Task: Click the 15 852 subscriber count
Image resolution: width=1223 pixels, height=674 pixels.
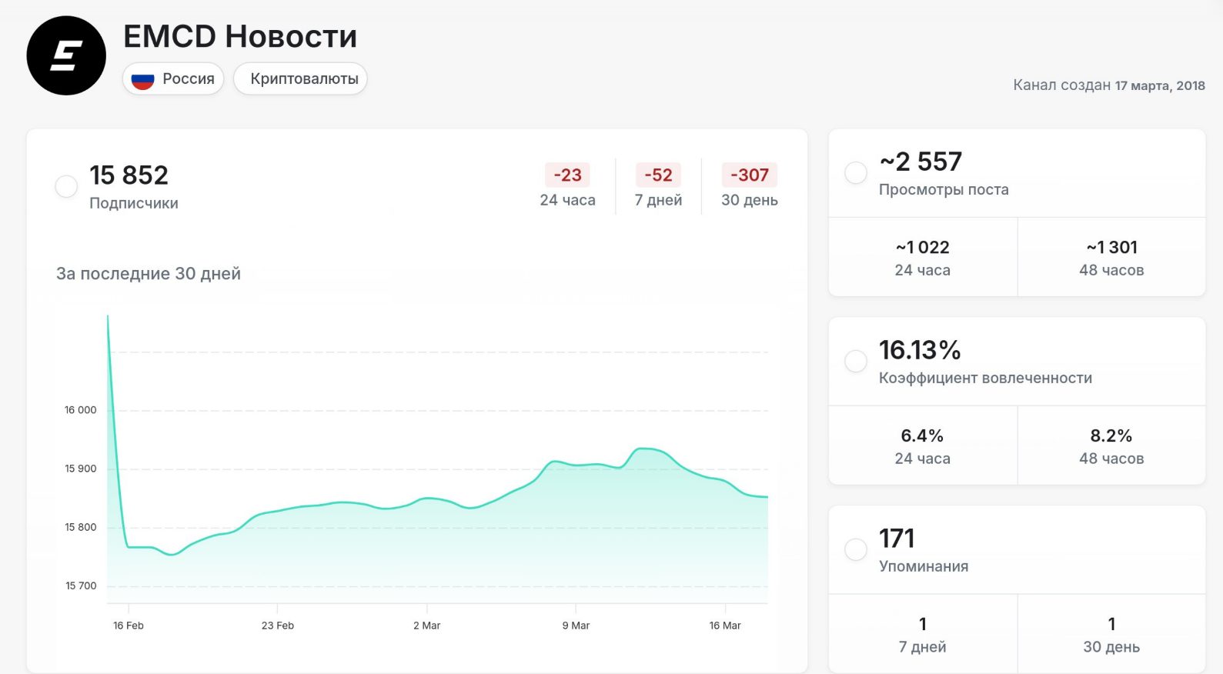Action: click(x=129, y=175)
